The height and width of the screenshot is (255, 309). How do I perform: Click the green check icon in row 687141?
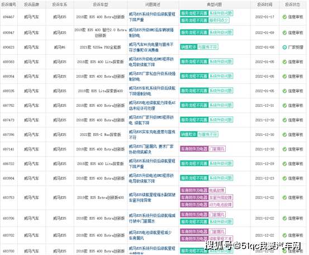pos(284,149)
